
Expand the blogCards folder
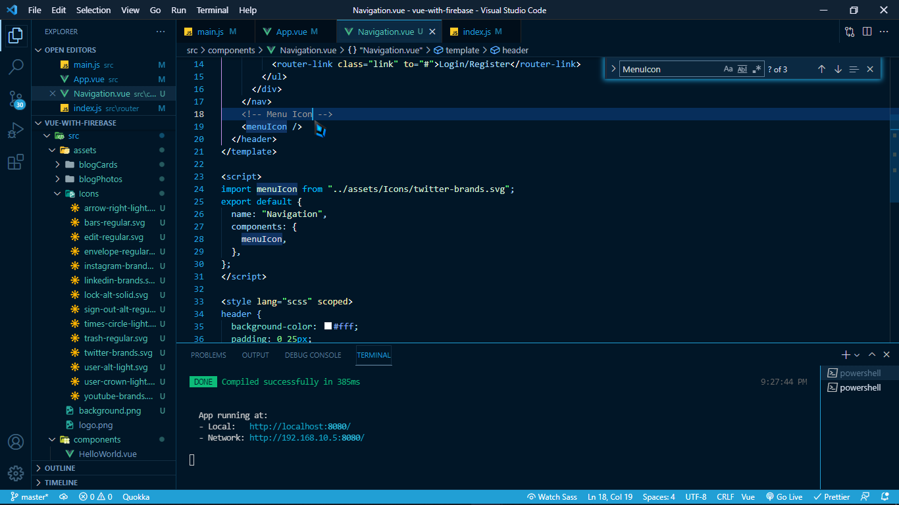coord(98,164)
